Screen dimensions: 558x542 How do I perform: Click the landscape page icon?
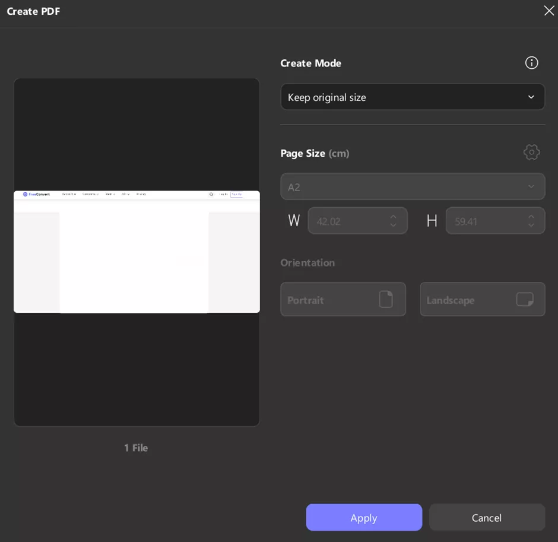[x=525, y=300]
